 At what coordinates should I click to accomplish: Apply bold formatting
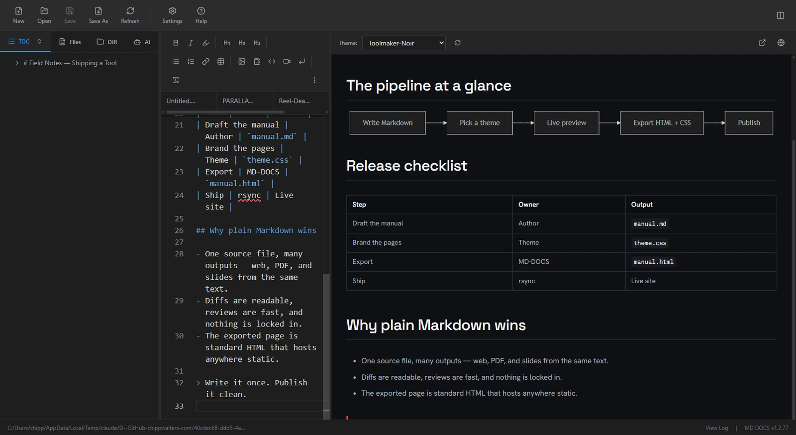(176, 43)
